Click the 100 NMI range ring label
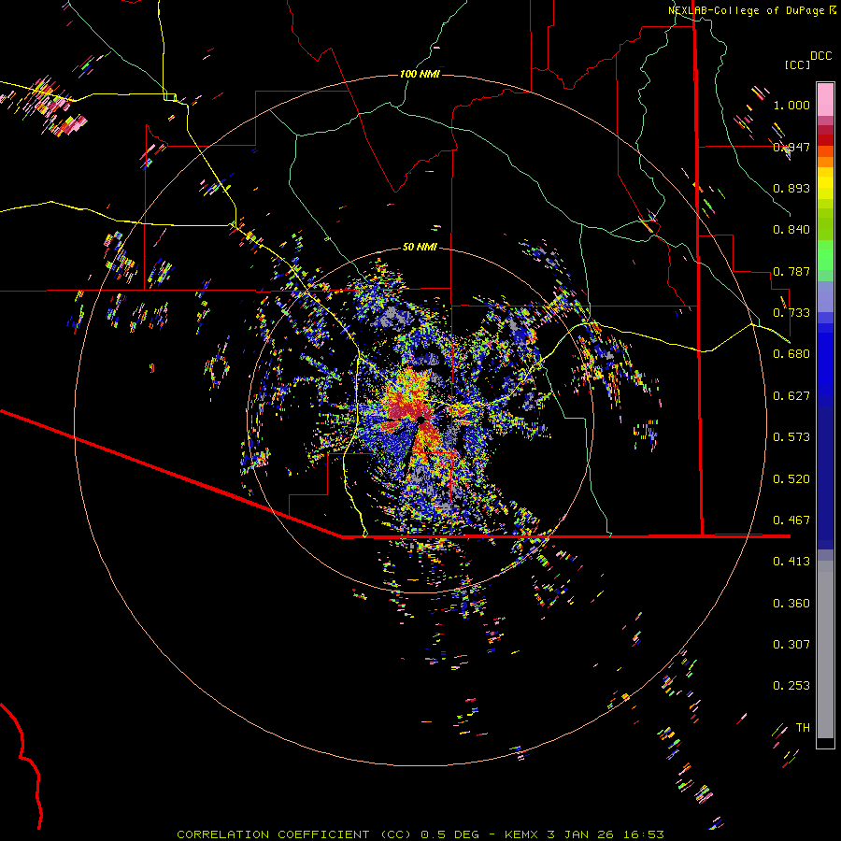The width and height of the screenshot is (841, 841). [420, 74]
